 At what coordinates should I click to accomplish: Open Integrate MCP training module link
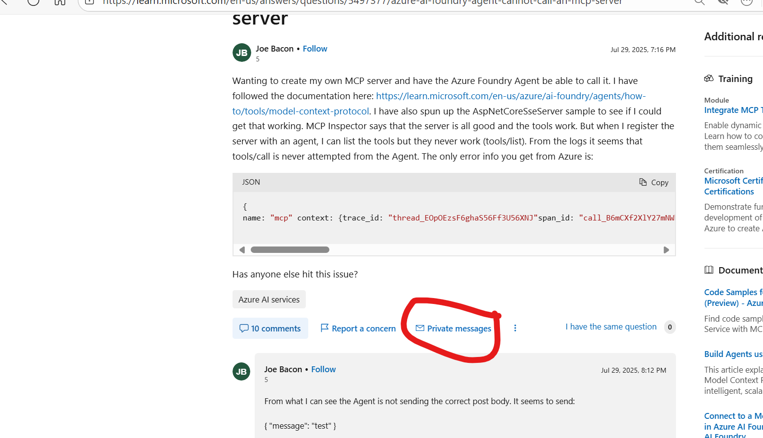[734, 110]
